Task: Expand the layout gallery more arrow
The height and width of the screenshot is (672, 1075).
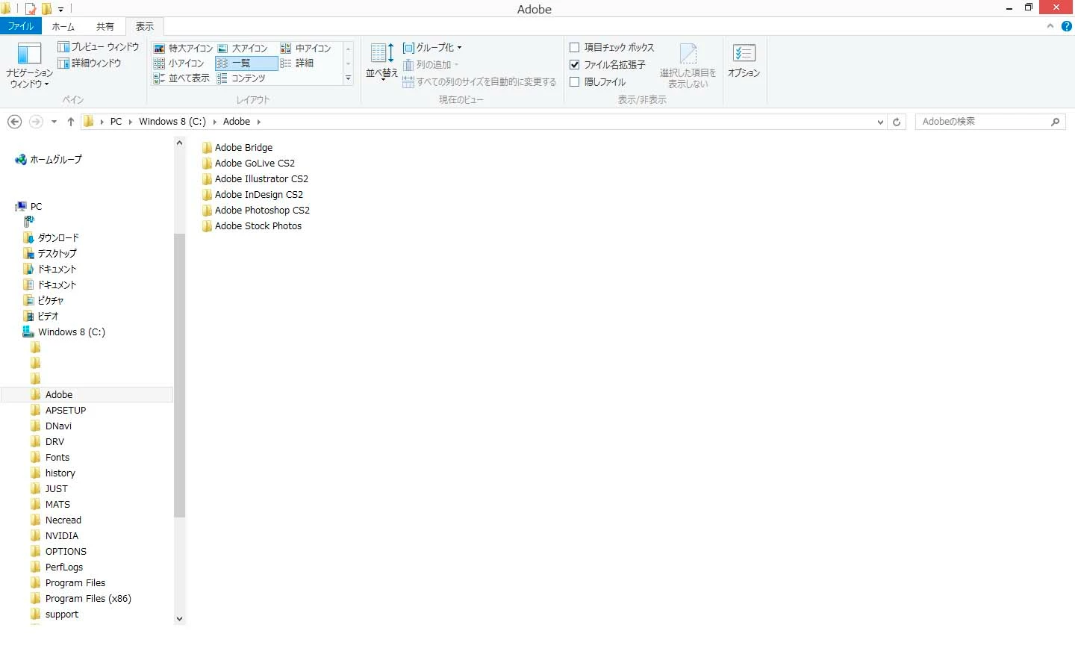Action: [348, 78]
